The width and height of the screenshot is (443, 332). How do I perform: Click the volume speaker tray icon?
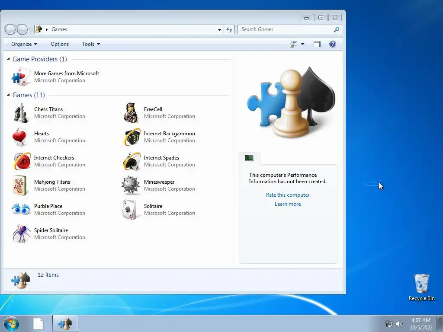[399, 324]
